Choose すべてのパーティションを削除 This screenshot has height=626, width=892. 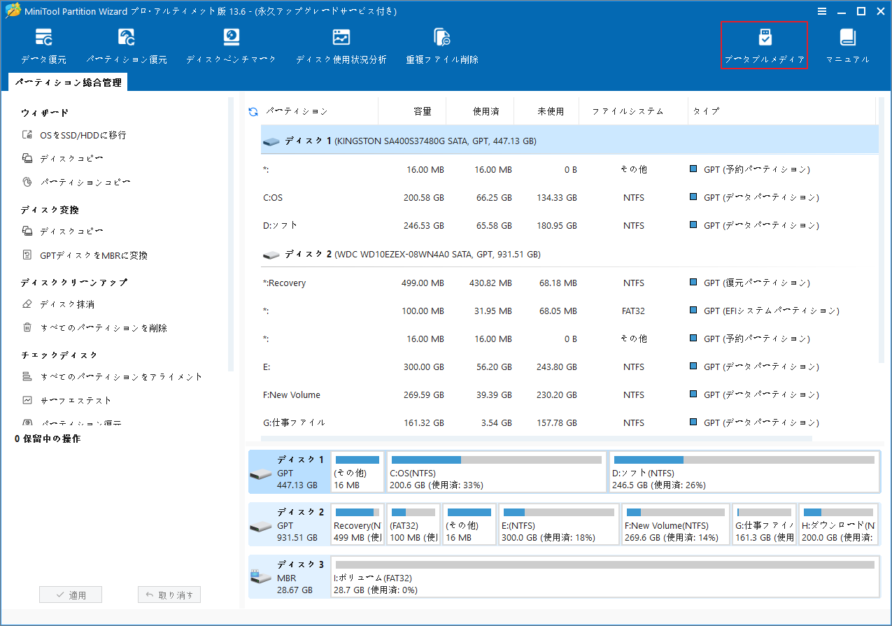(94, 328)
